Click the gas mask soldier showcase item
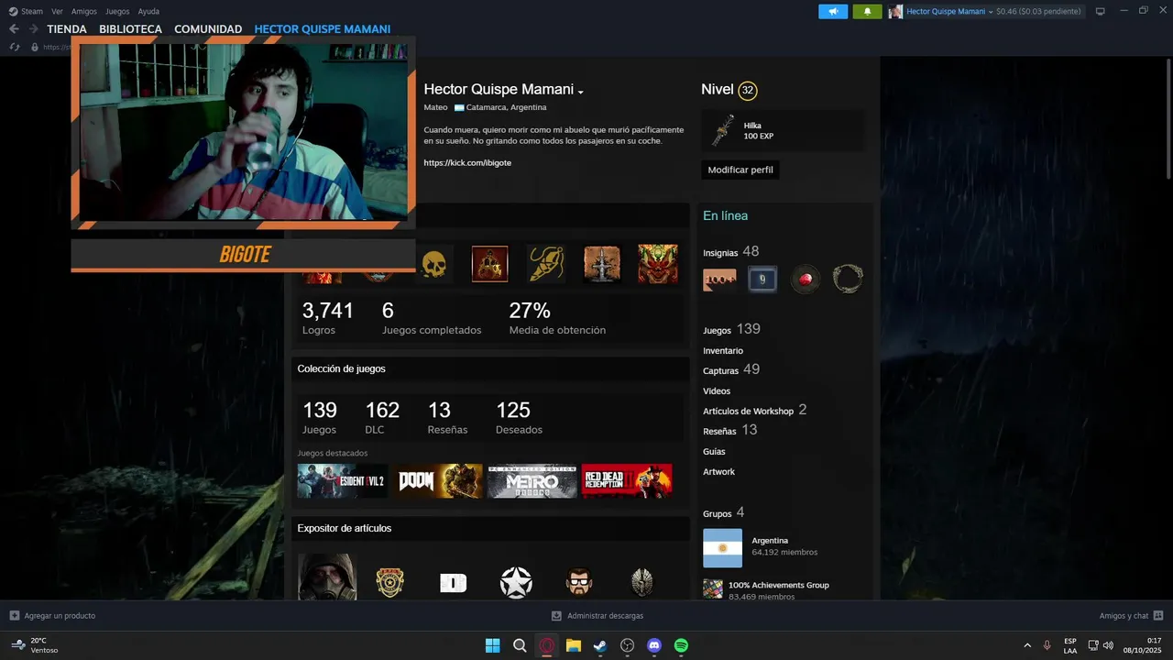Screen dimensions: 1173x660 (x=327, y=577)
